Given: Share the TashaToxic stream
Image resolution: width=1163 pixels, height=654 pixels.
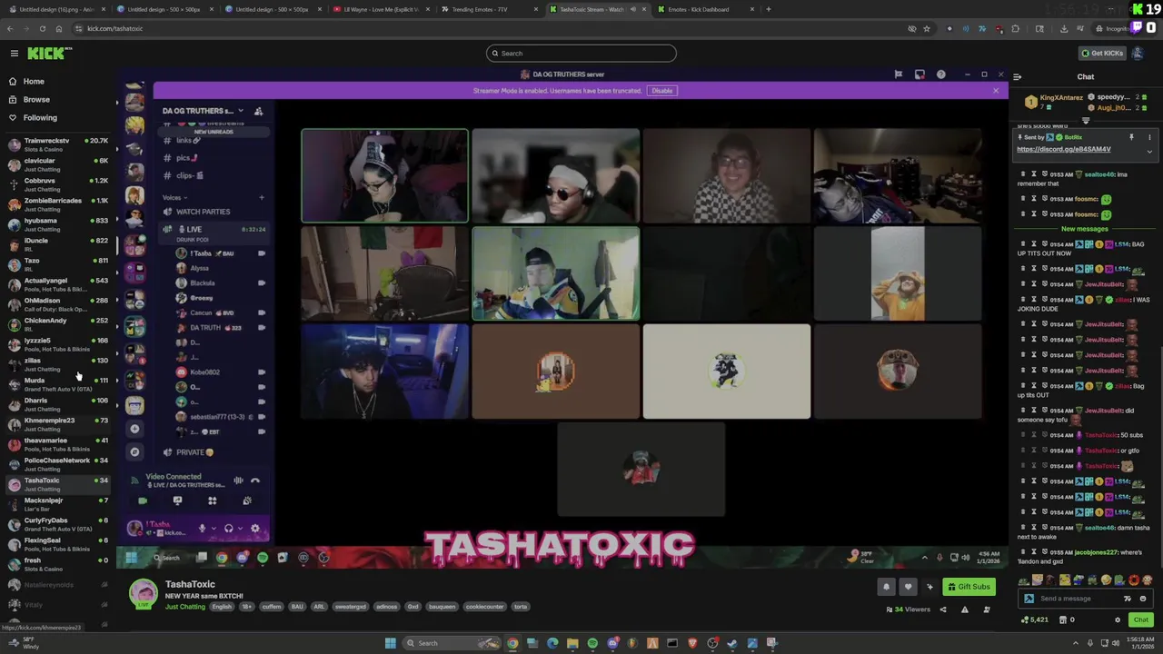Looking at the screenshot, I should 942,609.
